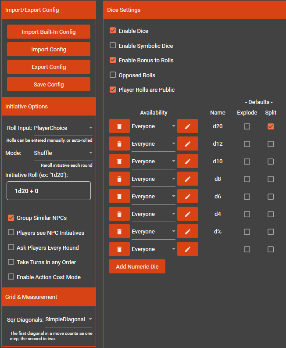Screen dimensions: 286x348
Task: Uncheck Group Similar NPCs
Action: point(11,218)
